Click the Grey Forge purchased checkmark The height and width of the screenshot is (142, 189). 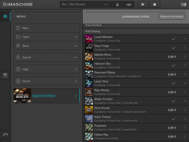click(x=174, y=48)
